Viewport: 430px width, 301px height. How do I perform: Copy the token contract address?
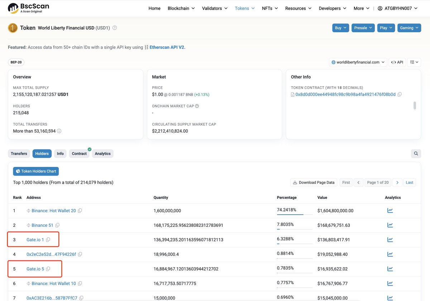[400, 94]
